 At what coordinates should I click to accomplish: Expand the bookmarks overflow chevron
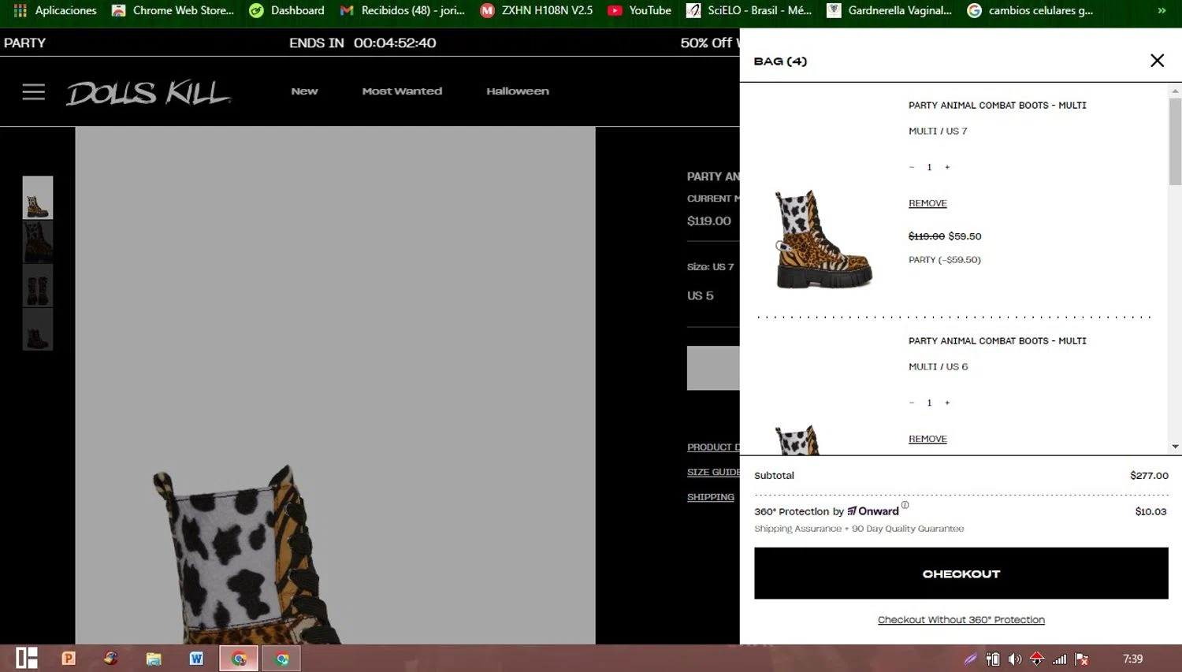1162,10
